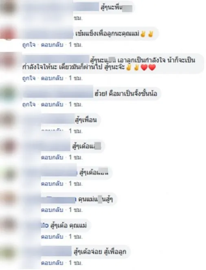Screen dimensions: 206x270
Task: Click the profile picture beside "สู้ๆเพื่อน"
Action: 8,120
